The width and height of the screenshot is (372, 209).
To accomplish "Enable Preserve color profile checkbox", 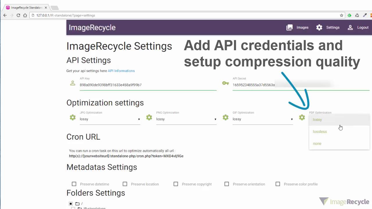I will 278,184.
